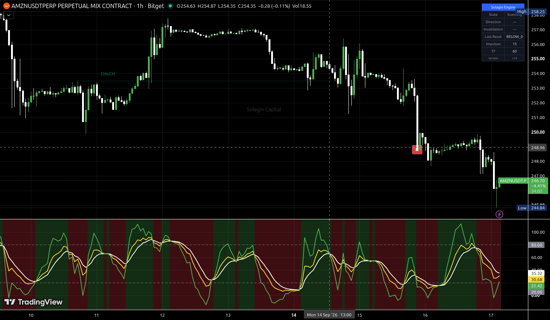The height and width of the screenshot is (320, 550).
Task: Open symbol search via AMZNUSDTPERP title
Action: [72, 6]
